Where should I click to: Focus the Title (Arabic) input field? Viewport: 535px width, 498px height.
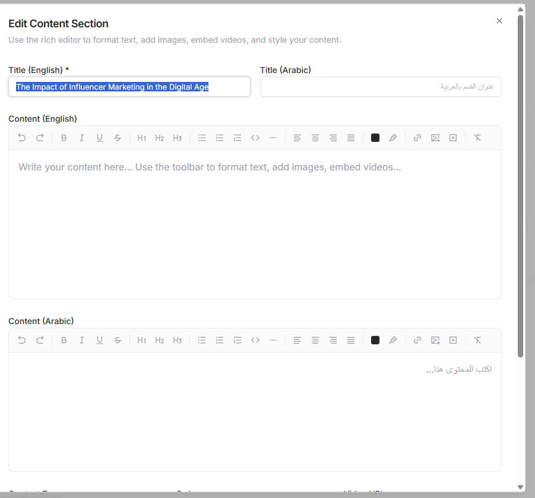point(381,87)
